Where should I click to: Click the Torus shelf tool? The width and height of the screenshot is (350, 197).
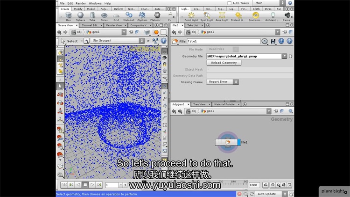click(x=104, y=16)
